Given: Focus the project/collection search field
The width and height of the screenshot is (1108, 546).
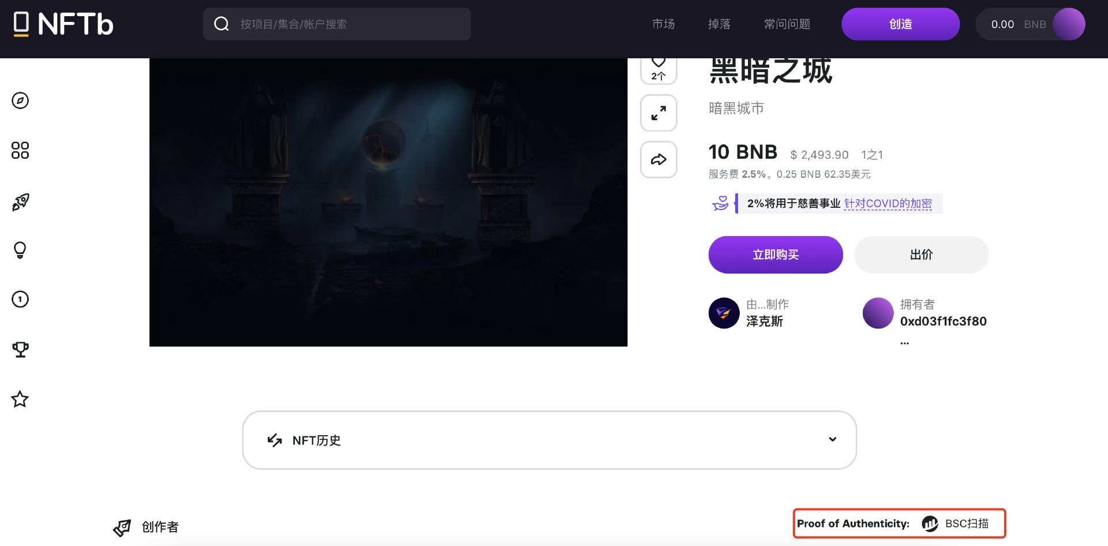Looking at the screenshot, I should [336, 24].
